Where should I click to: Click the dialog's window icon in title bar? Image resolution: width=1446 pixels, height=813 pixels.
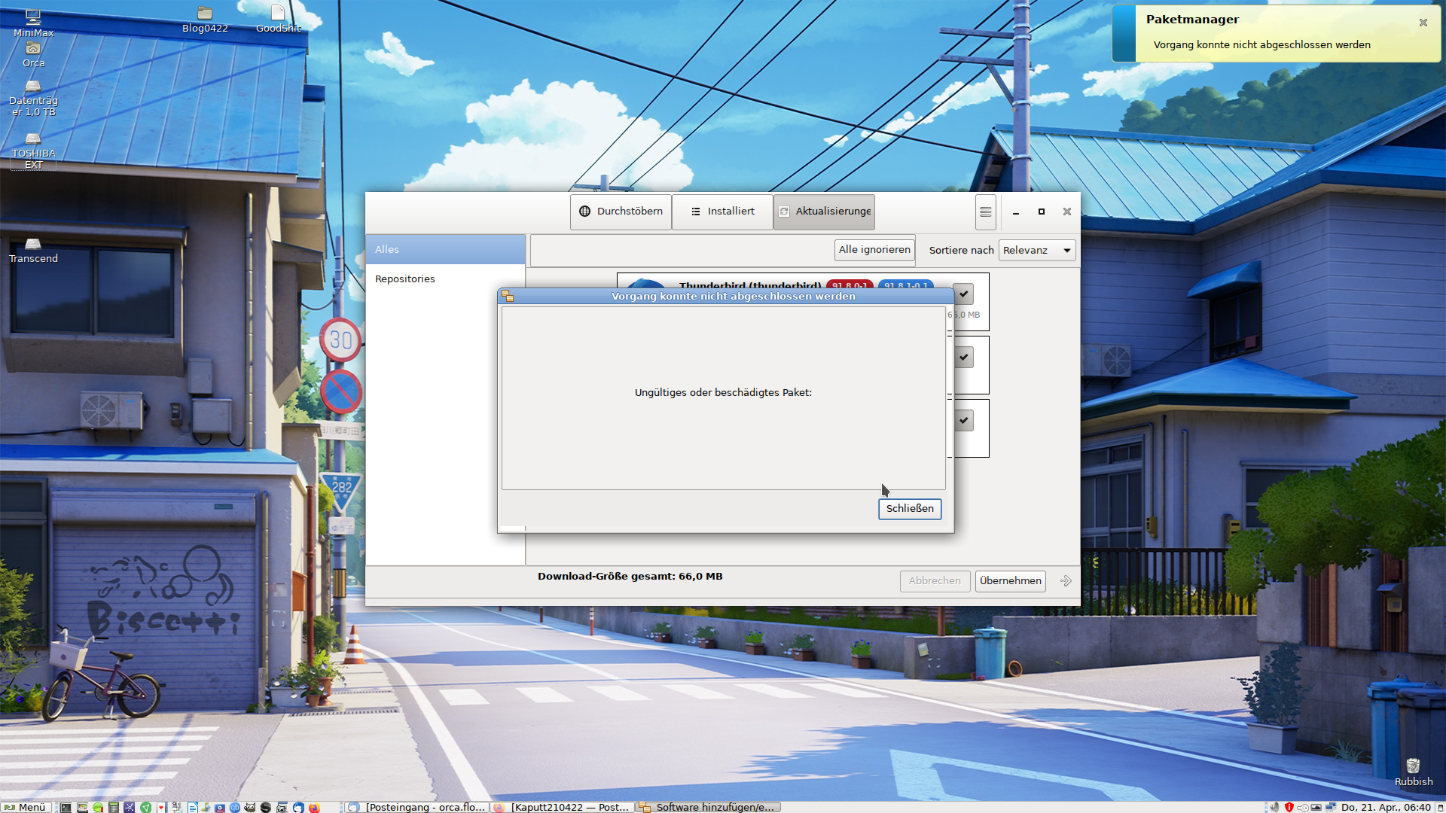(x=508, y=296)
